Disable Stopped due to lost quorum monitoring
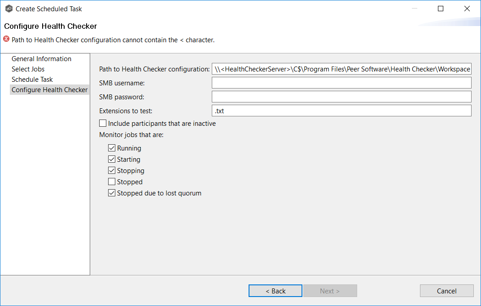The width and height of the screenshot is (481, 306). coord(111,193)
